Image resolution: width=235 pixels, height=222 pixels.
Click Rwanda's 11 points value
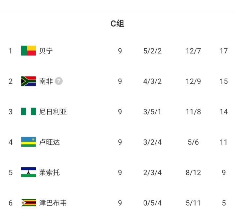(x=224, y=142)
